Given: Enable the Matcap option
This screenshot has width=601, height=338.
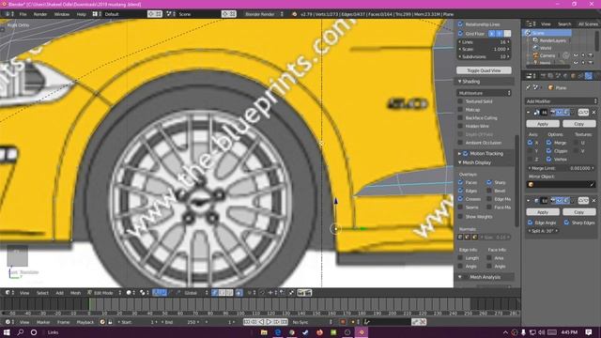Looking at the screenshot, I should 460,110.
